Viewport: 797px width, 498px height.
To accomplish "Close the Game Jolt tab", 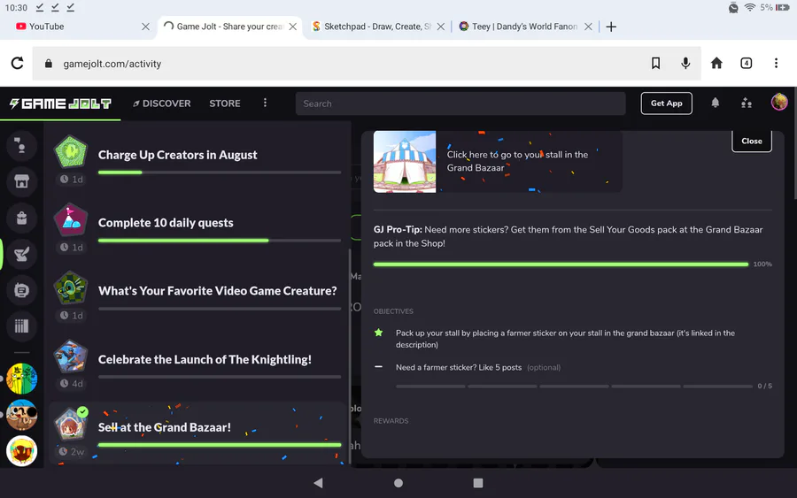I will (293, 27).
